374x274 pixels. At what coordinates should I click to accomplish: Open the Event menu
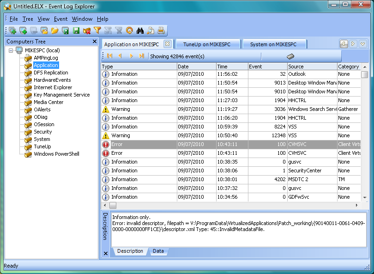(x=60, y=19)
